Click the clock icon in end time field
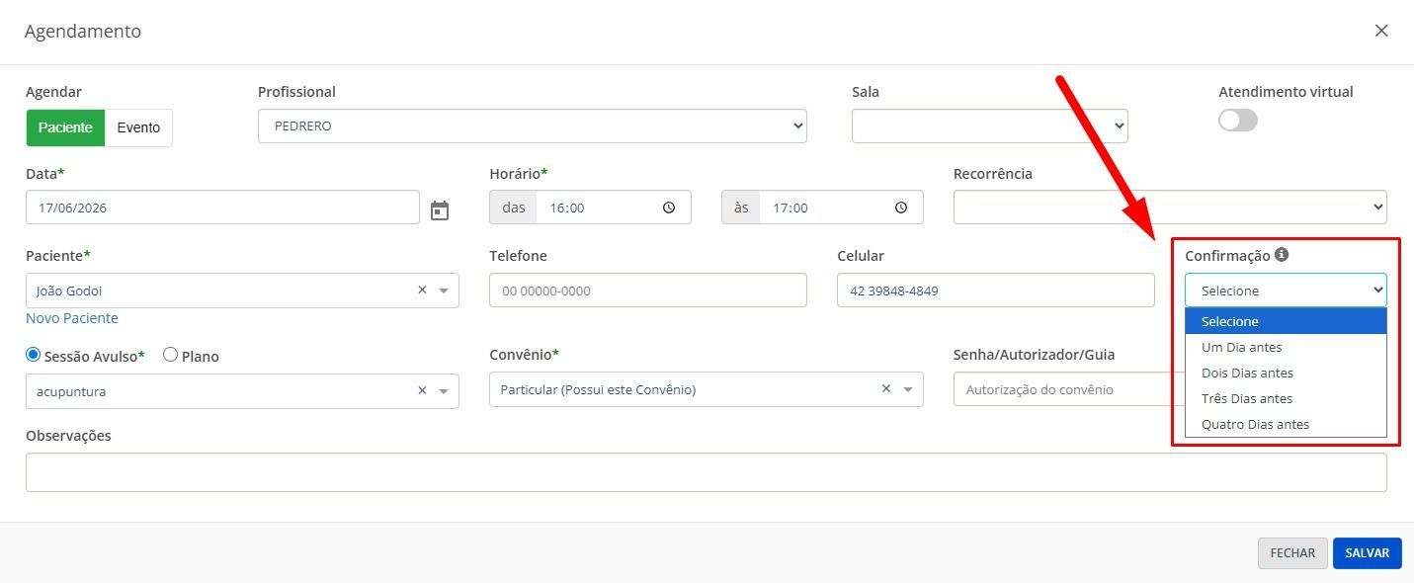 point(901,208)
